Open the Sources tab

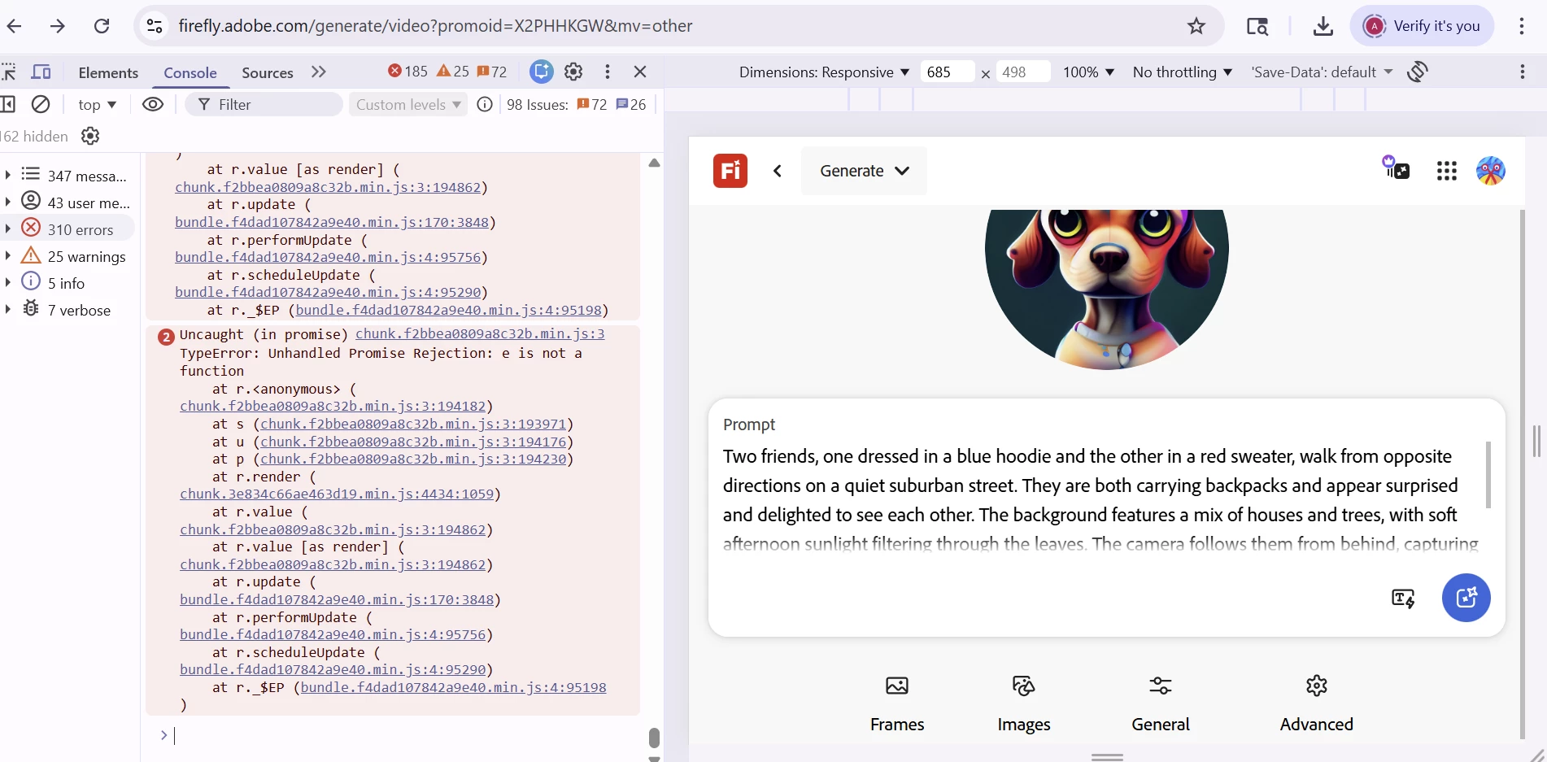click(x=267, y=72)
